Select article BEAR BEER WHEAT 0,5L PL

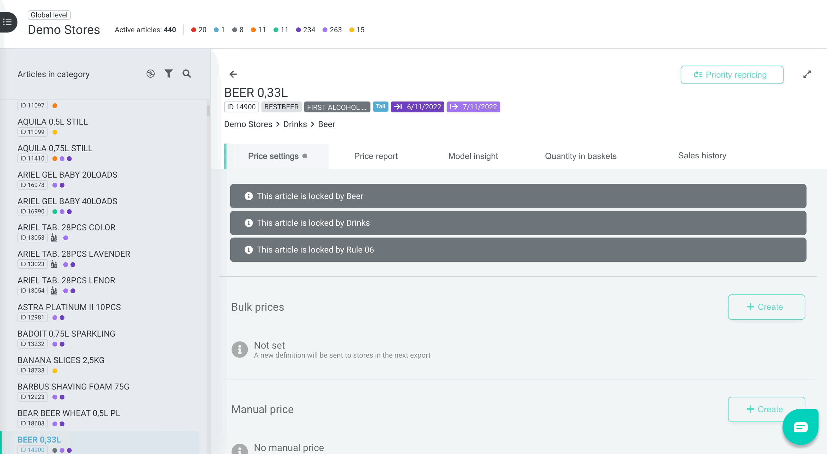click(69, 413)
